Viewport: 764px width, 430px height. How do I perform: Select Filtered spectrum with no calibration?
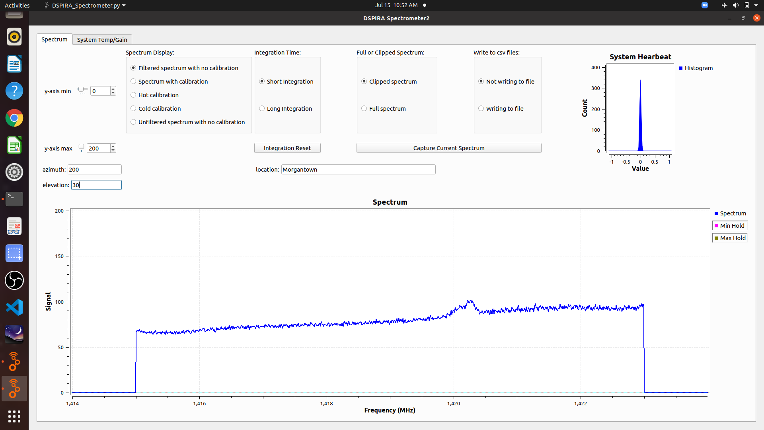185,68
